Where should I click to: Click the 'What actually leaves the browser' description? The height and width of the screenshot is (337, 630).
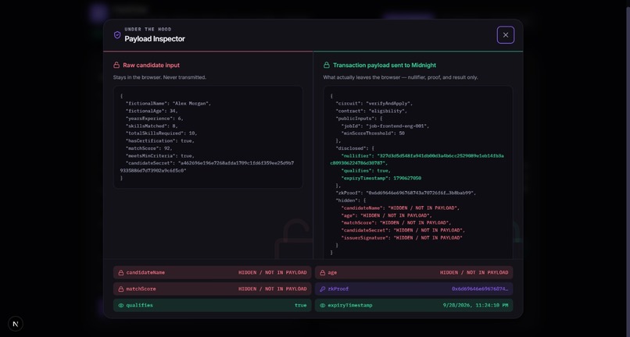(x=400, y=77)
